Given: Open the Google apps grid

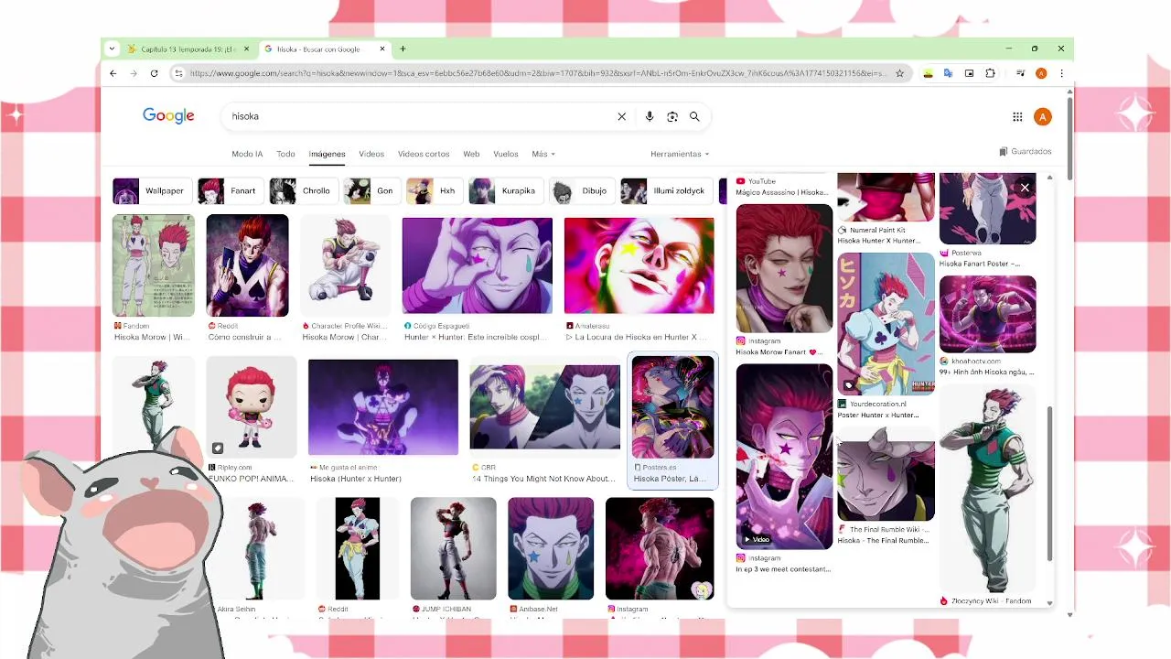Looking at the screenshot, I should pos(1017,116).
